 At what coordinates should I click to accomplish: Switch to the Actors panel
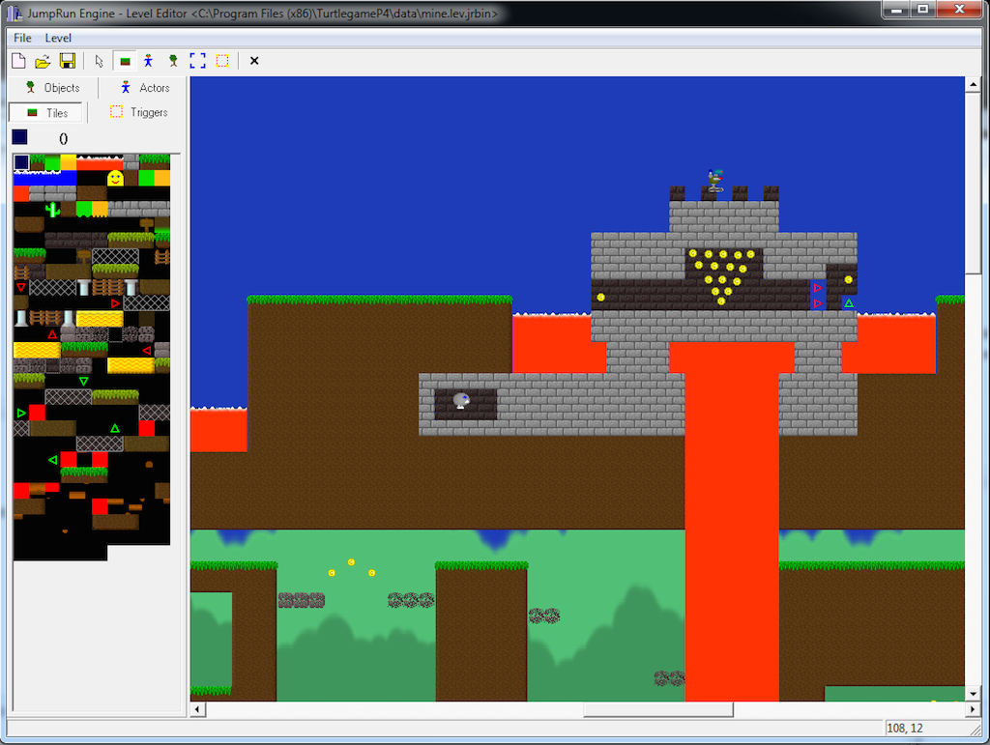[144, 88]
